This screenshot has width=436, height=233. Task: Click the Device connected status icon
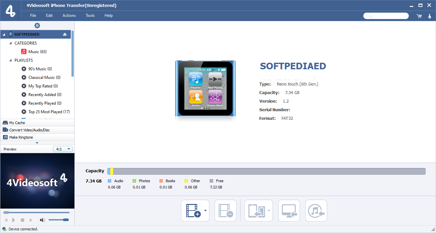[4, 229]
